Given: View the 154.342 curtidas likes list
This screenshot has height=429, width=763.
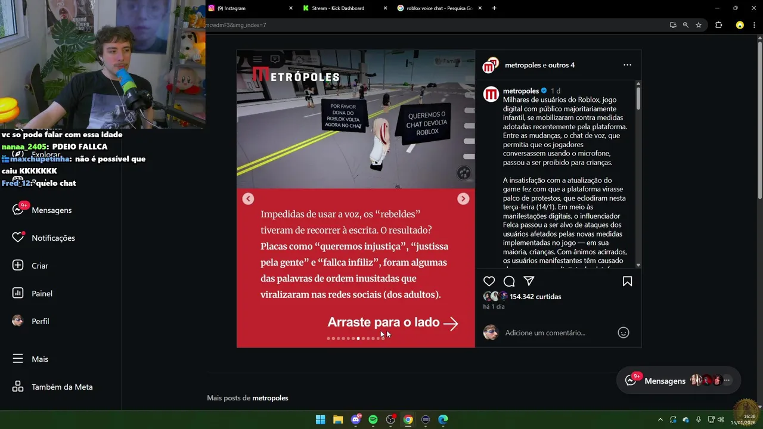Looking at the screenshot, I should [x=535, y=296].
